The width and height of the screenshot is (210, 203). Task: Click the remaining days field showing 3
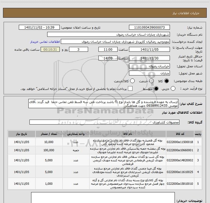(79, 49)
